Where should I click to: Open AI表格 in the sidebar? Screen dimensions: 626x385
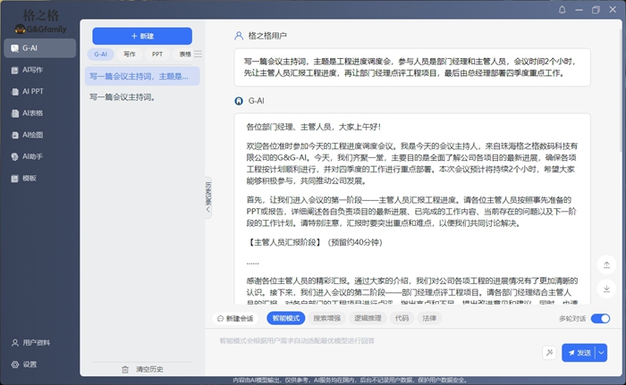point(34,113)
